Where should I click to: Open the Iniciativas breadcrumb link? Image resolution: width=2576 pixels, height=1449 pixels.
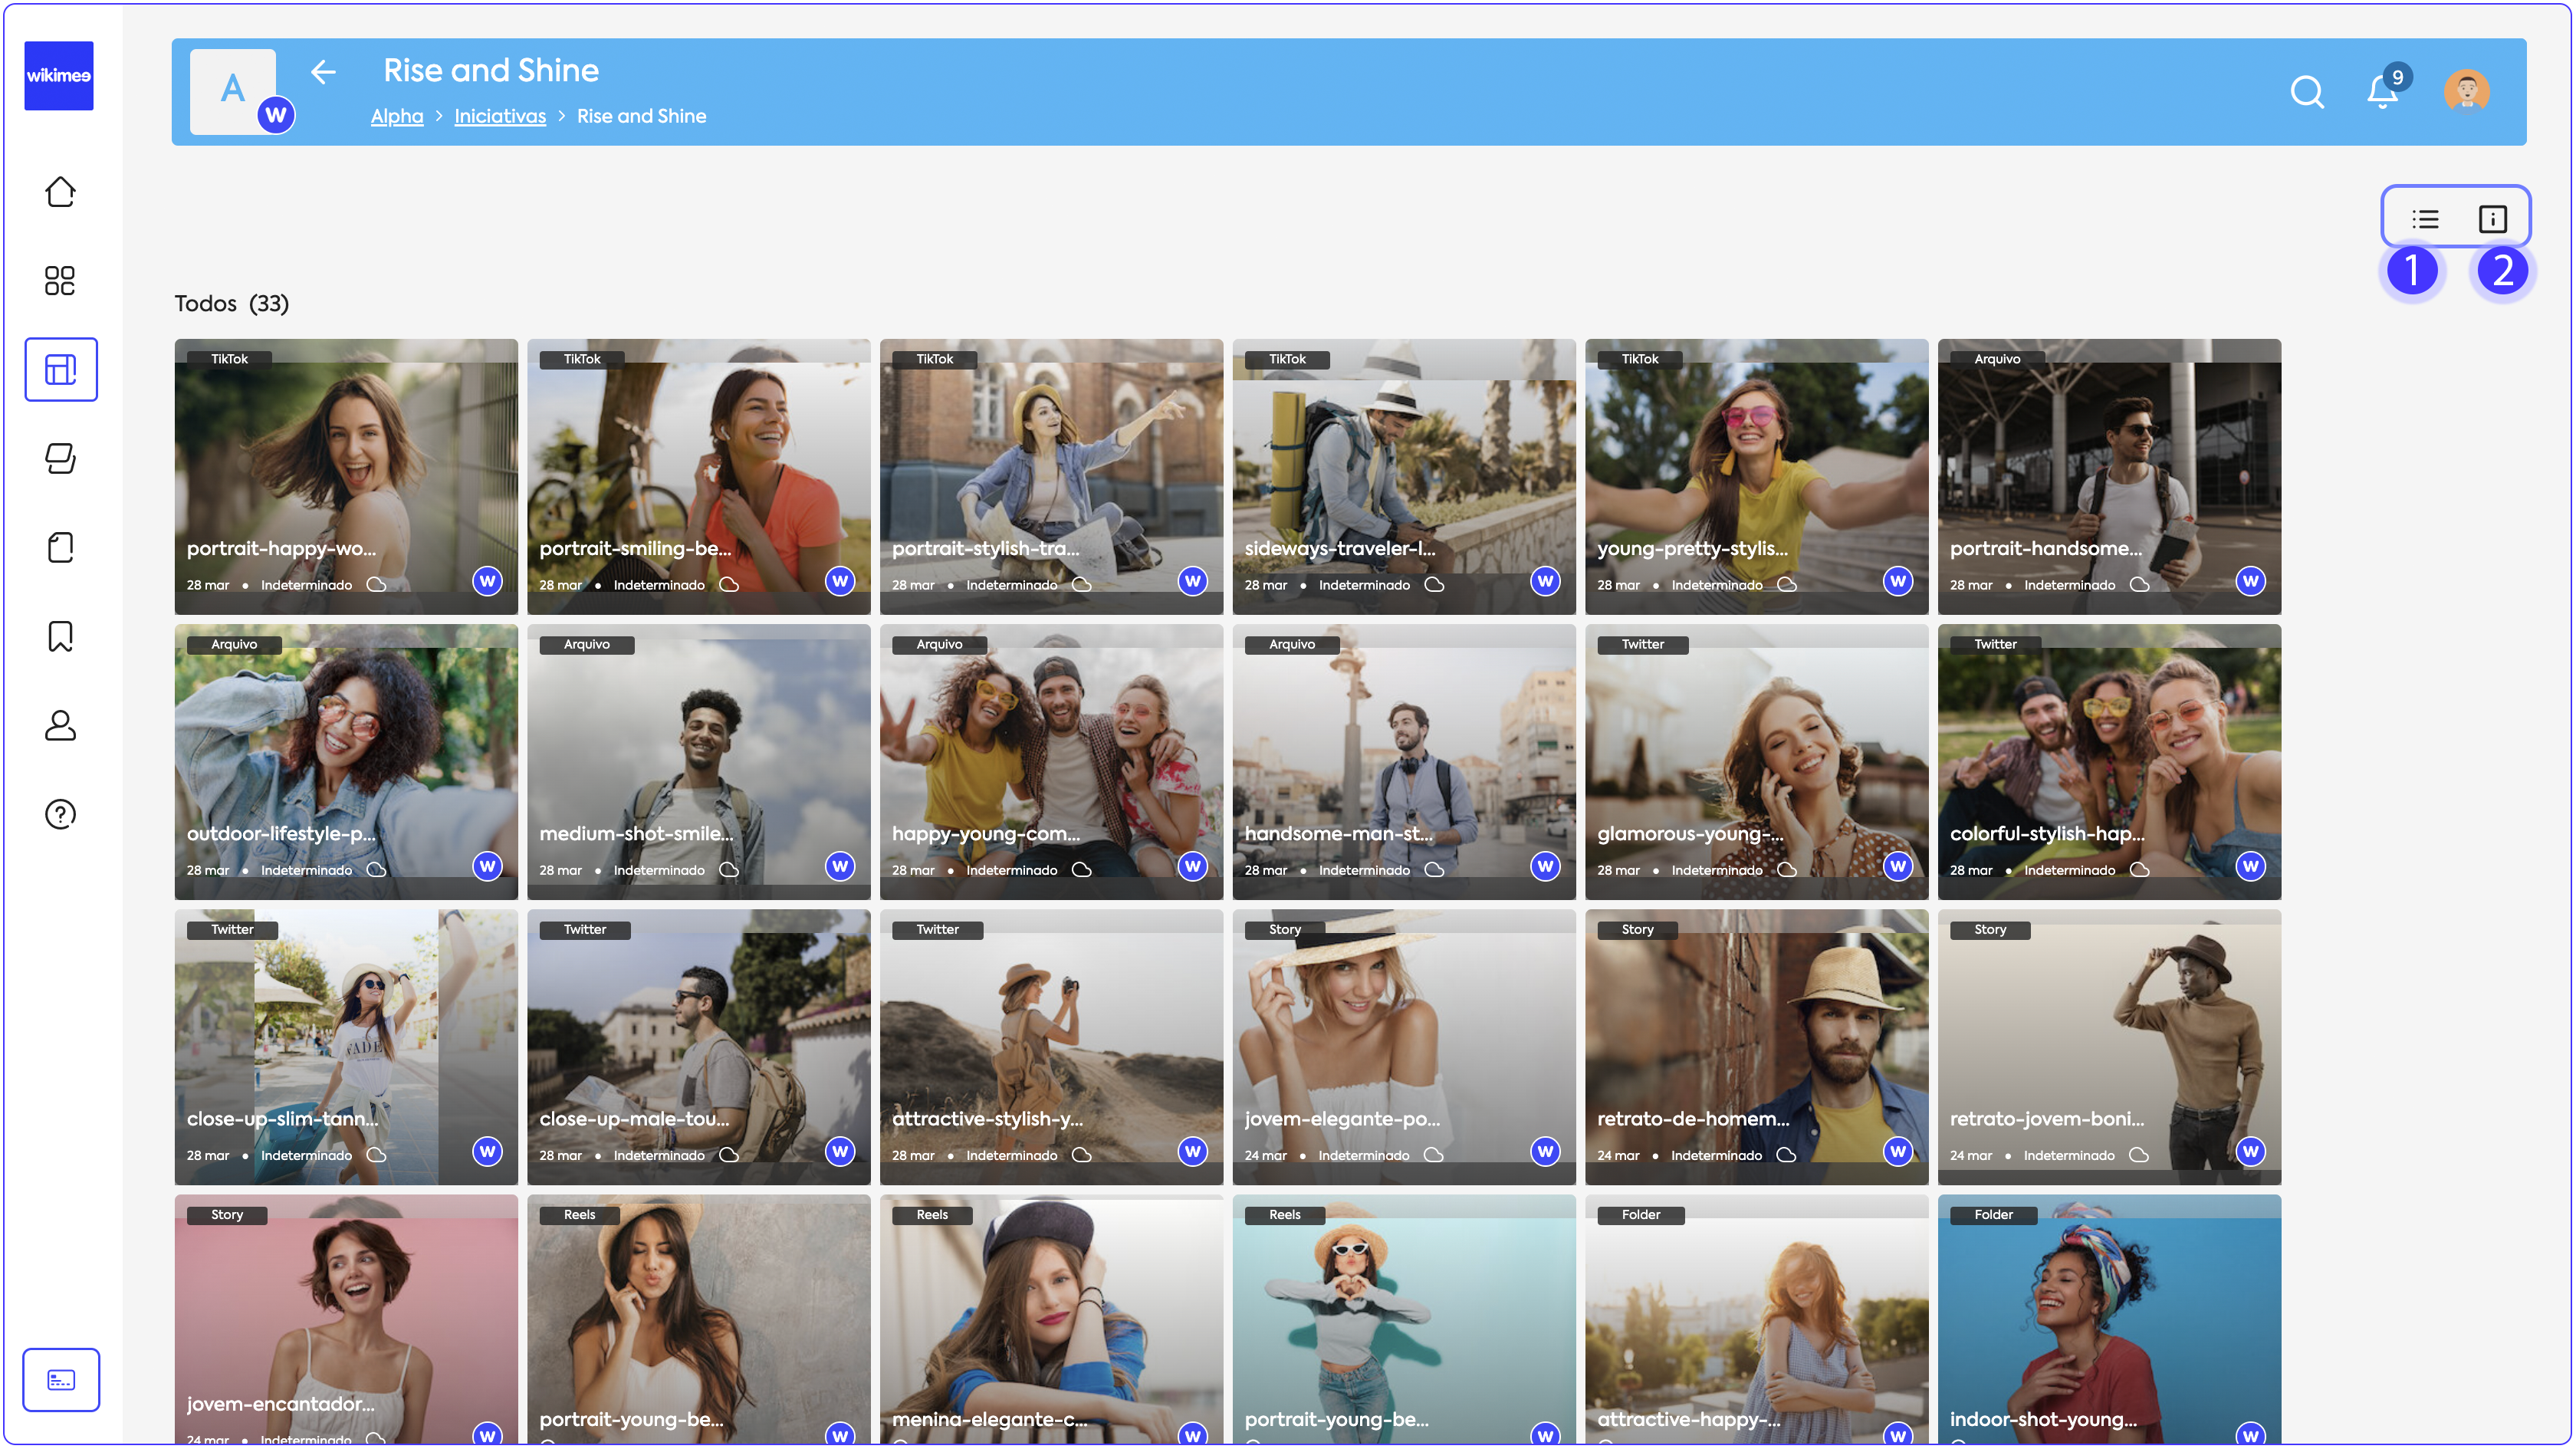[500, 116]
